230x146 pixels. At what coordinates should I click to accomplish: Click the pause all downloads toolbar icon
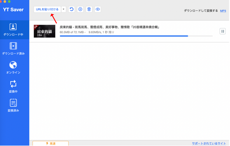point(80,9)
